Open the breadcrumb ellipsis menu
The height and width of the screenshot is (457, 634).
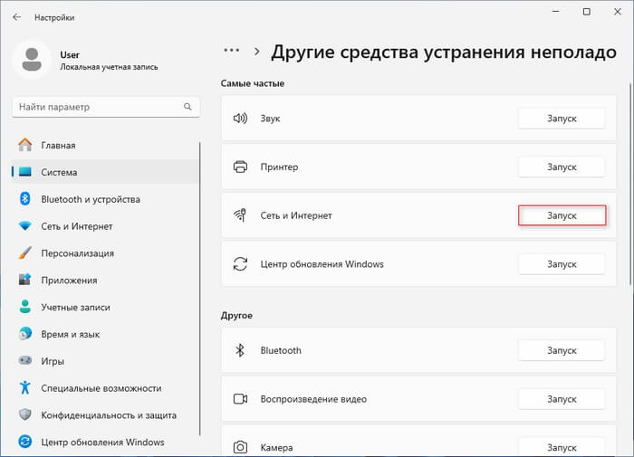[x=231, y=51]
